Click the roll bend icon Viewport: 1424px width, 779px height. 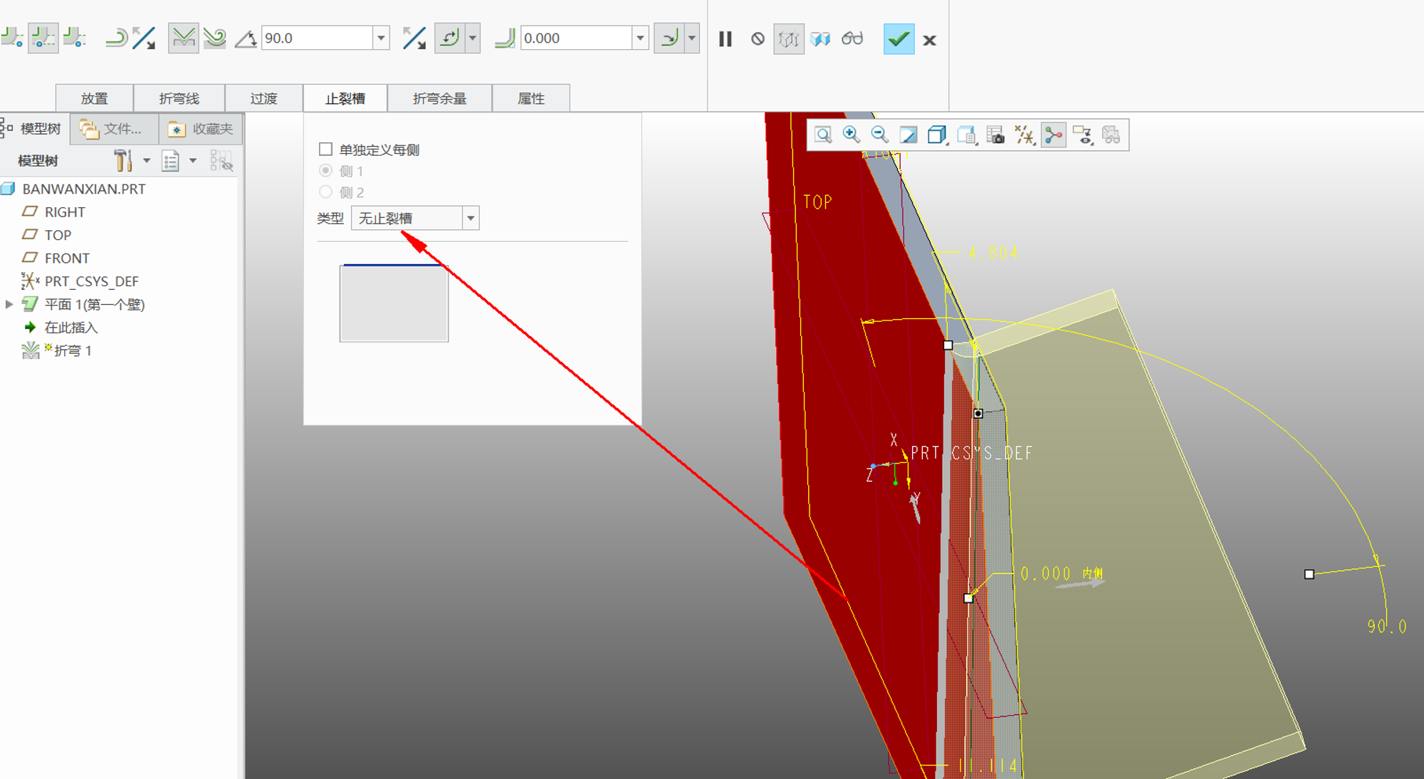tap(115, 38)
